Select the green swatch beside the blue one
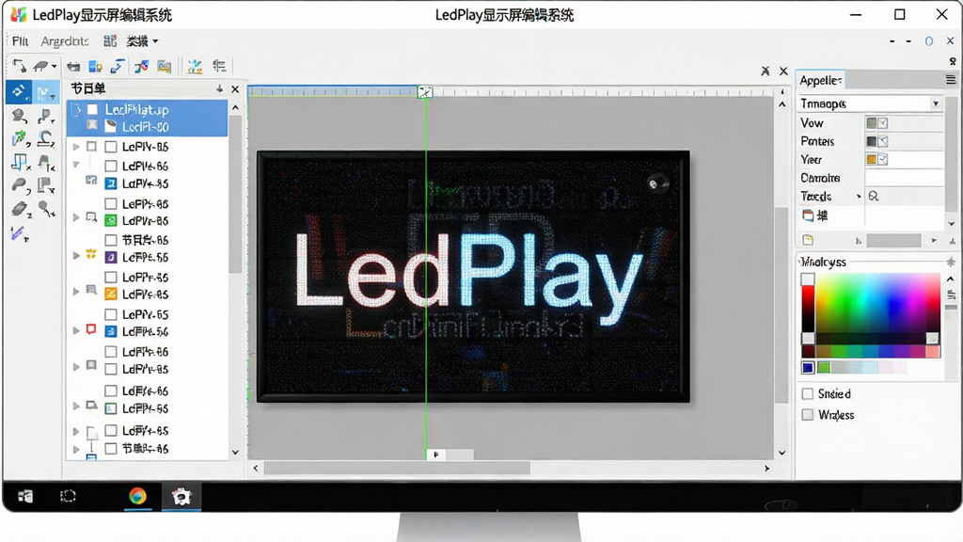 tap(824, 368)
